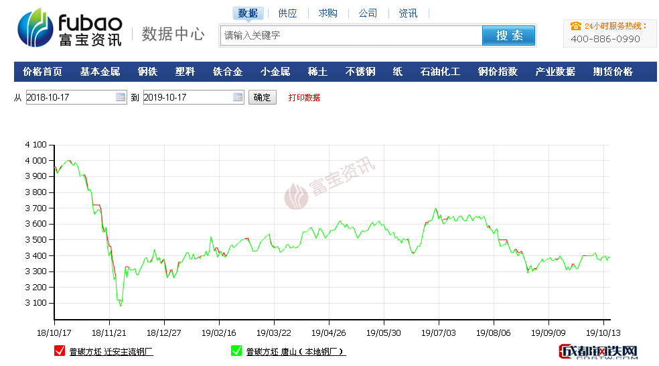Click the 确定 confirm button

(263, 97)
